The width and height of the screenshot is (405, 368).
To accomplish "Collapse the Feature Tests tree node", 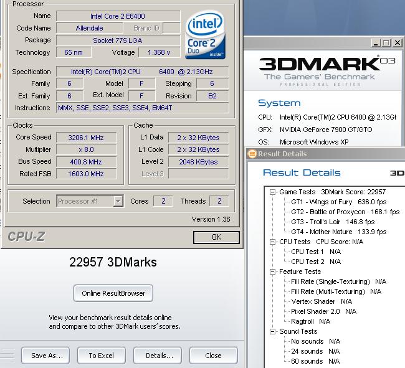I will [x=272, y=271].
